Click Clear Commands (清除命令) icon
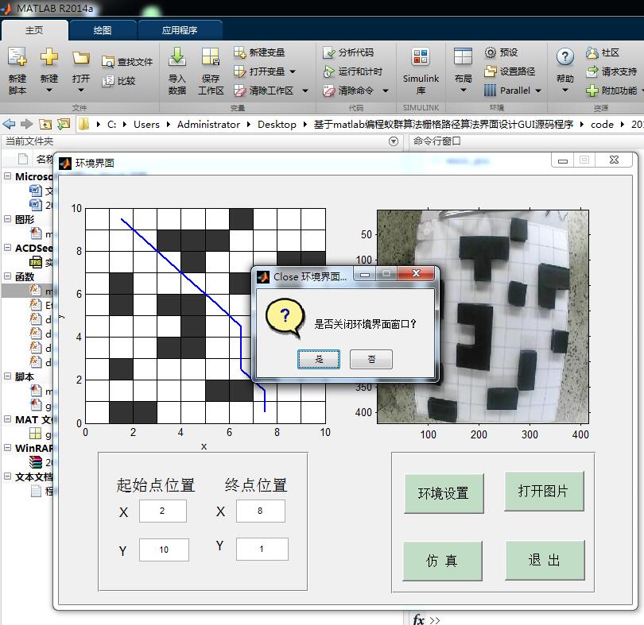Image resolution: width=644 pixels, height=625 pixels. click(x=329, y=91)
